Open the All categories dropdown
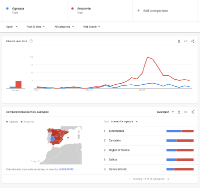This screenshot has height=188, width=200. [x=64, y=27]
